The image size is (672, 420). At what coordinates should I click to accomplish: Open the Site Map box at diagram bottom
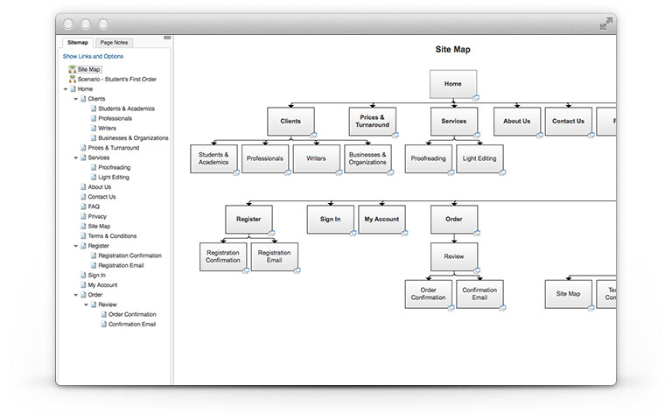coord(568,294)
